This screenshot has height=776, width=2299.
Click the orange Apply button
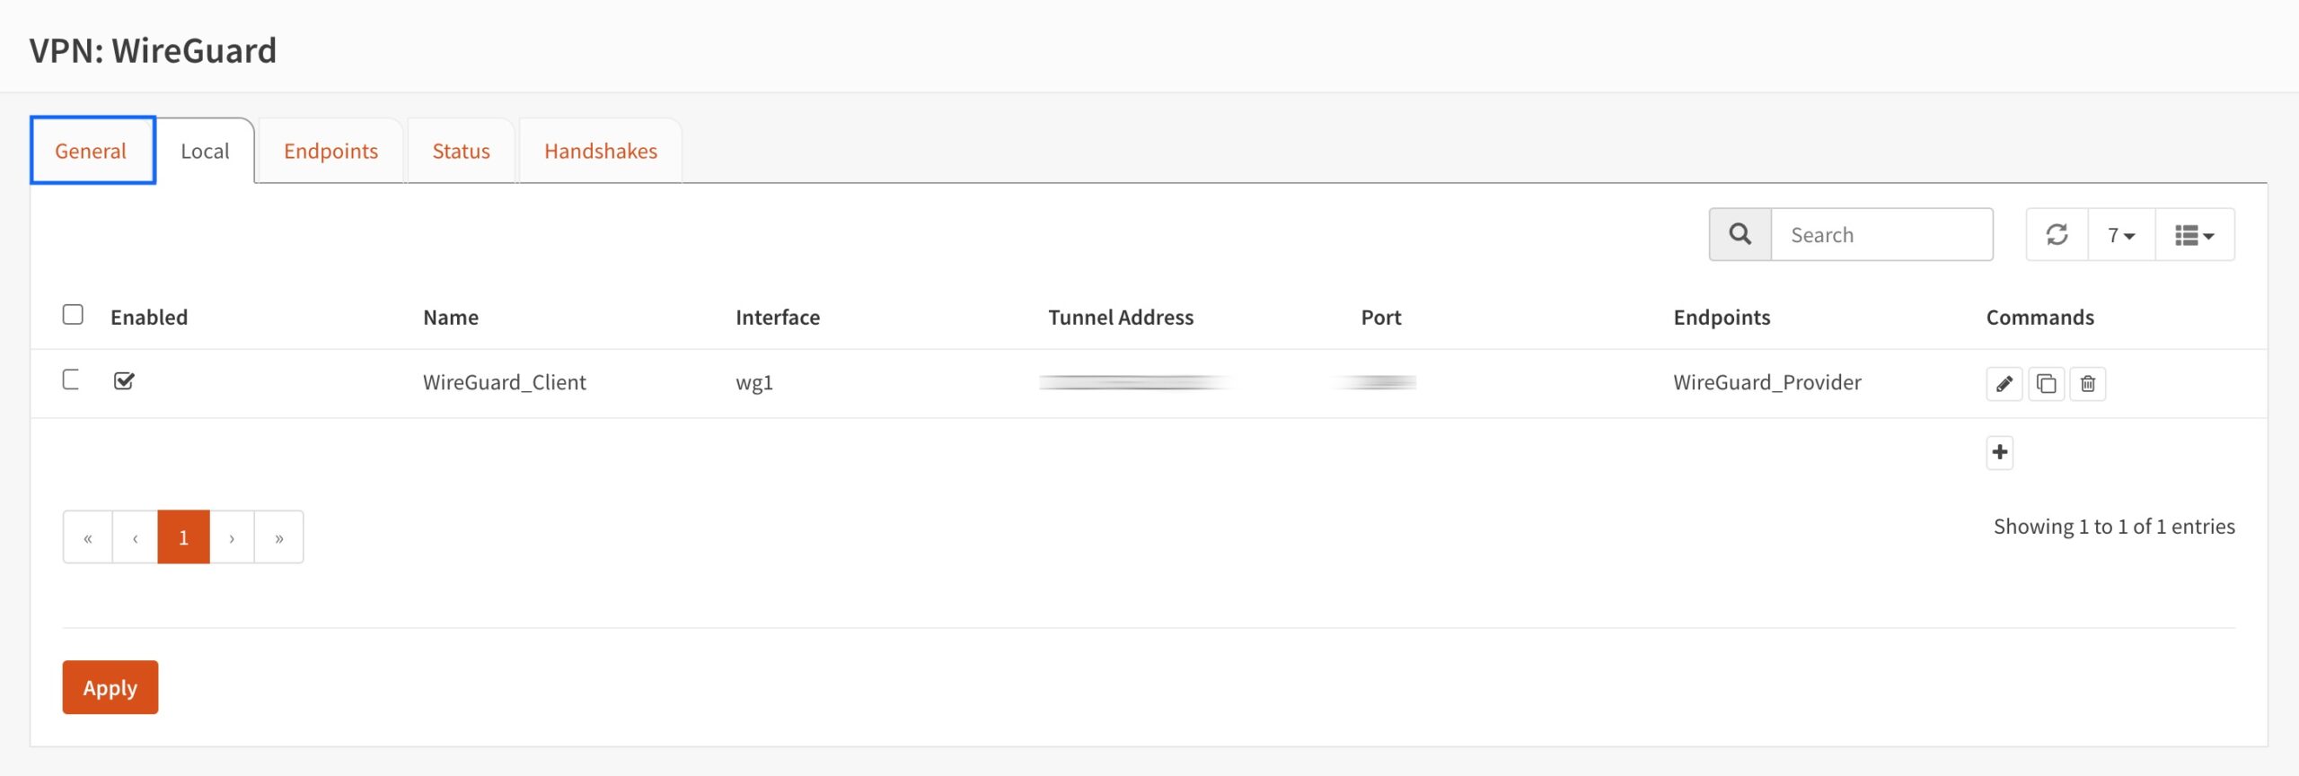[110, 687]
